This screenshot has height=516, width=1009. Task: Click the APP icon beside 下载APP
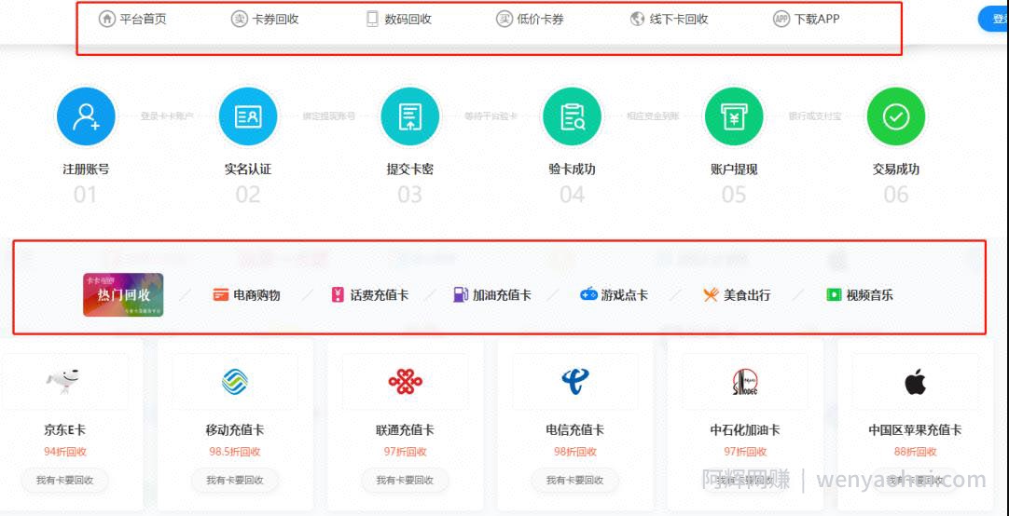[781, 19]
